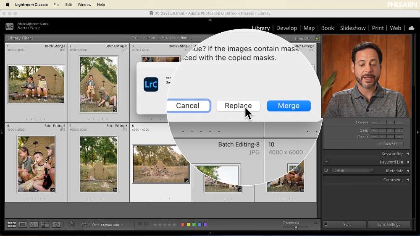This screenshot has height=236, width=420.
Task: Apply five-star rating in toolbar
Action: coord(174,225)
